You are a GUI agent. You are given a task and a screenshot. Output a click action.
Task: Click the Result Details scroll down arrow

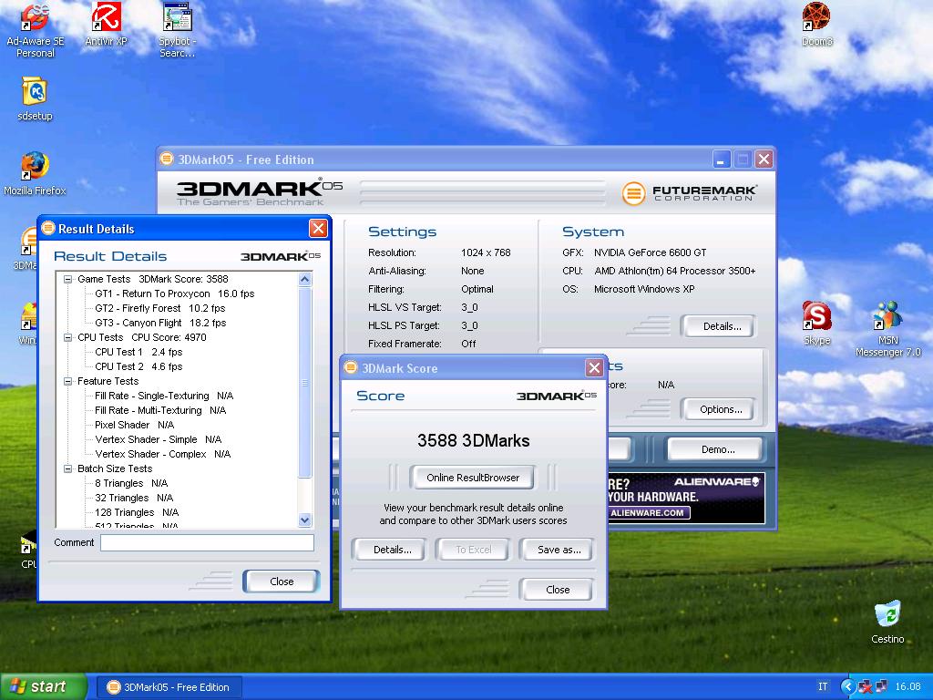click(x=304, y=520)
